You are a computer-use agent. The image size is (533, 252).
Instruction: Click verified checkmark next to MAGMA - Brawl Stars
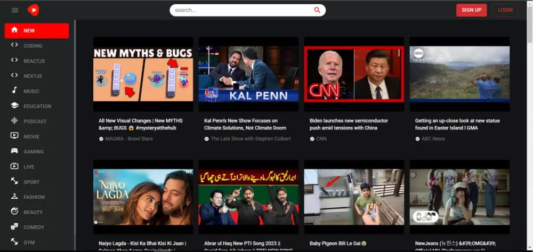[101, 139]
